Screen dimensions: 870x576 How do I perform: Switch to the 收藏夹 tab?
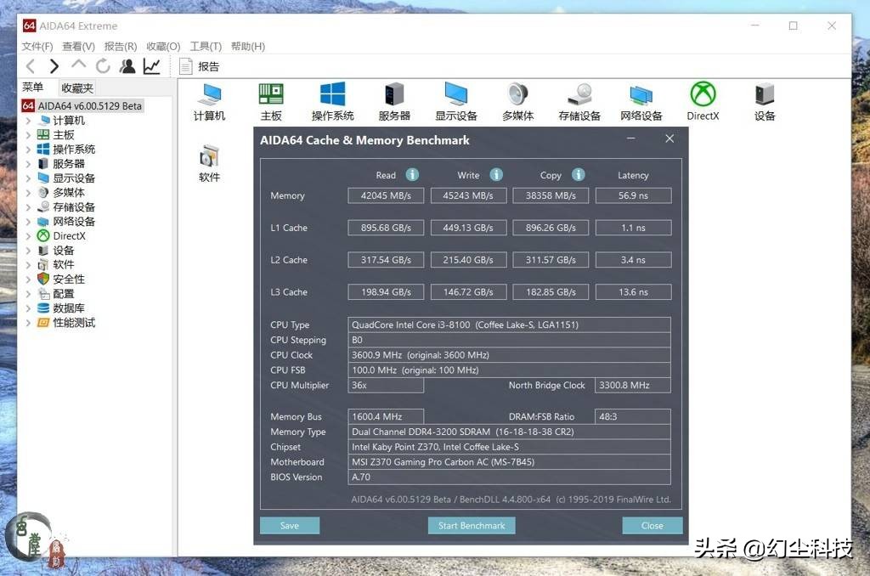(x=76, y=88)
